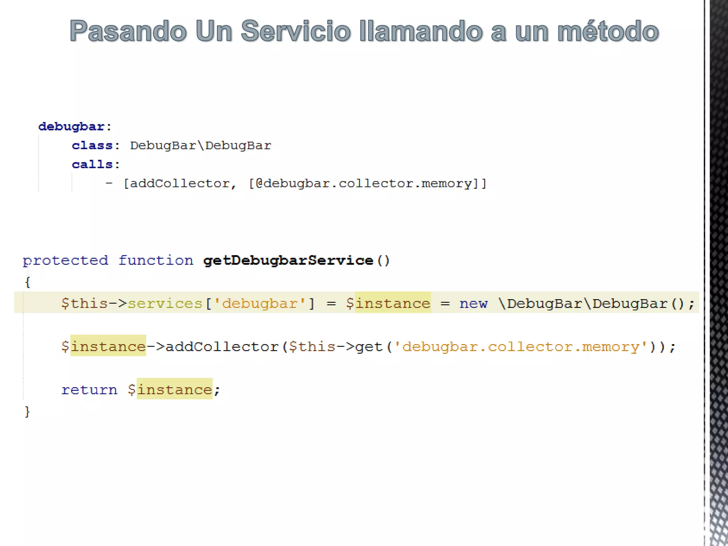Click the addCollector method call in PHP
The height and width of the screenshot is (546, 728).
(222, 347)
